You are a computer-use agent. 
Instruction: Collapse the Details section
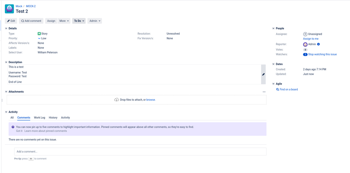point(6,28)
